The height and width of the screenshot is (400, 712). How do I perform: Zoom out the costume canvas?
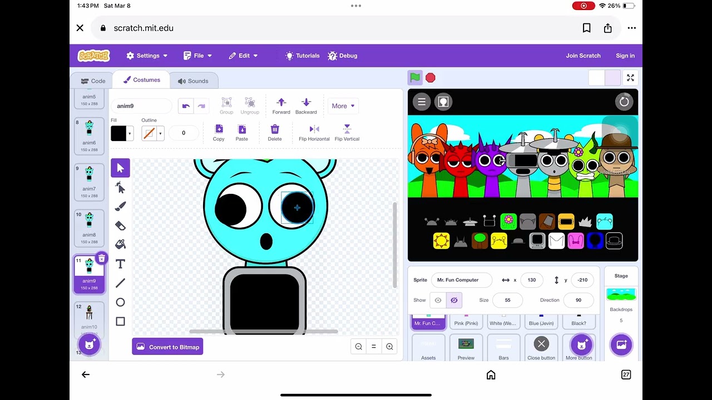[x=359, y=347]
